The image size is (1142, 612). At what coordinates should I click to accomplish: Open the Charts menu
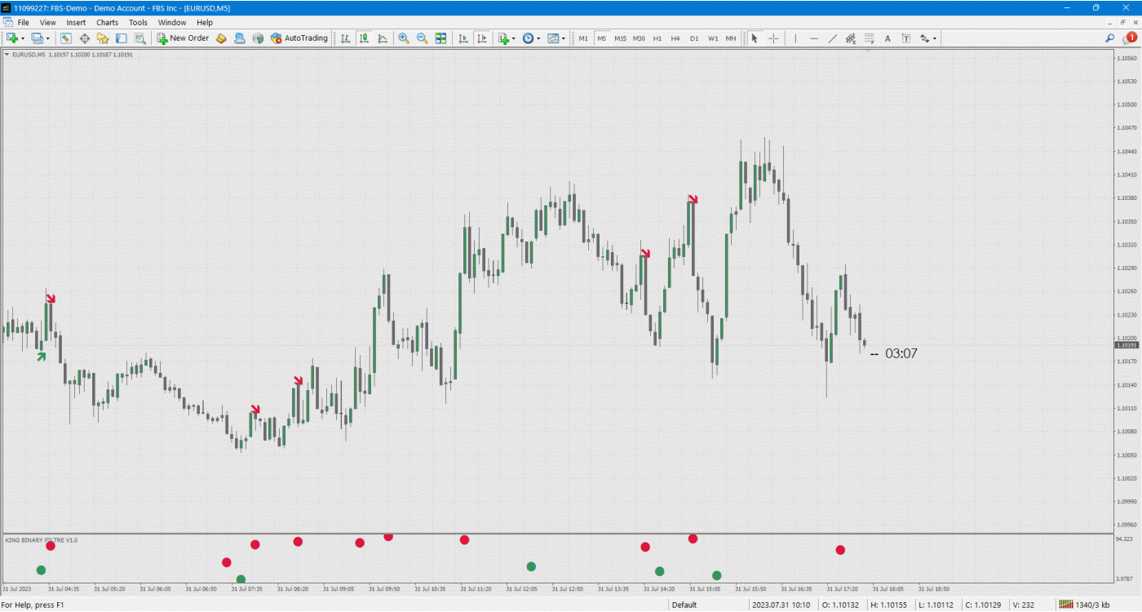point(107,23)
